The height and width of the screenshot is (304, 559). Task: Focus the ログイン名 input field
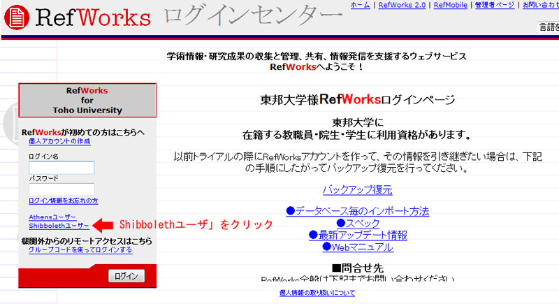61,168
